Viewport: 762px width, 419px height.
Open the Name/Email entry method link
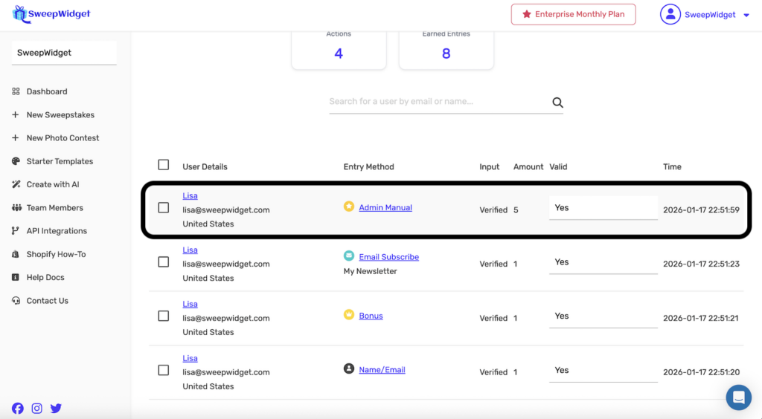tap(382, 370)
